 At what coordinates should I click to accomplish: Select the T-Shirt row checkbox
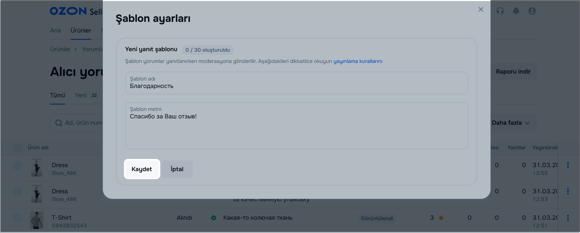17,218
